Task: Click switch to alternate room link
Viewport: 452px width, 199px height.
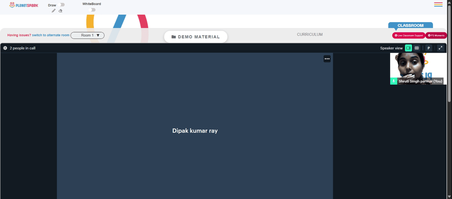Action: pos(51,35)
